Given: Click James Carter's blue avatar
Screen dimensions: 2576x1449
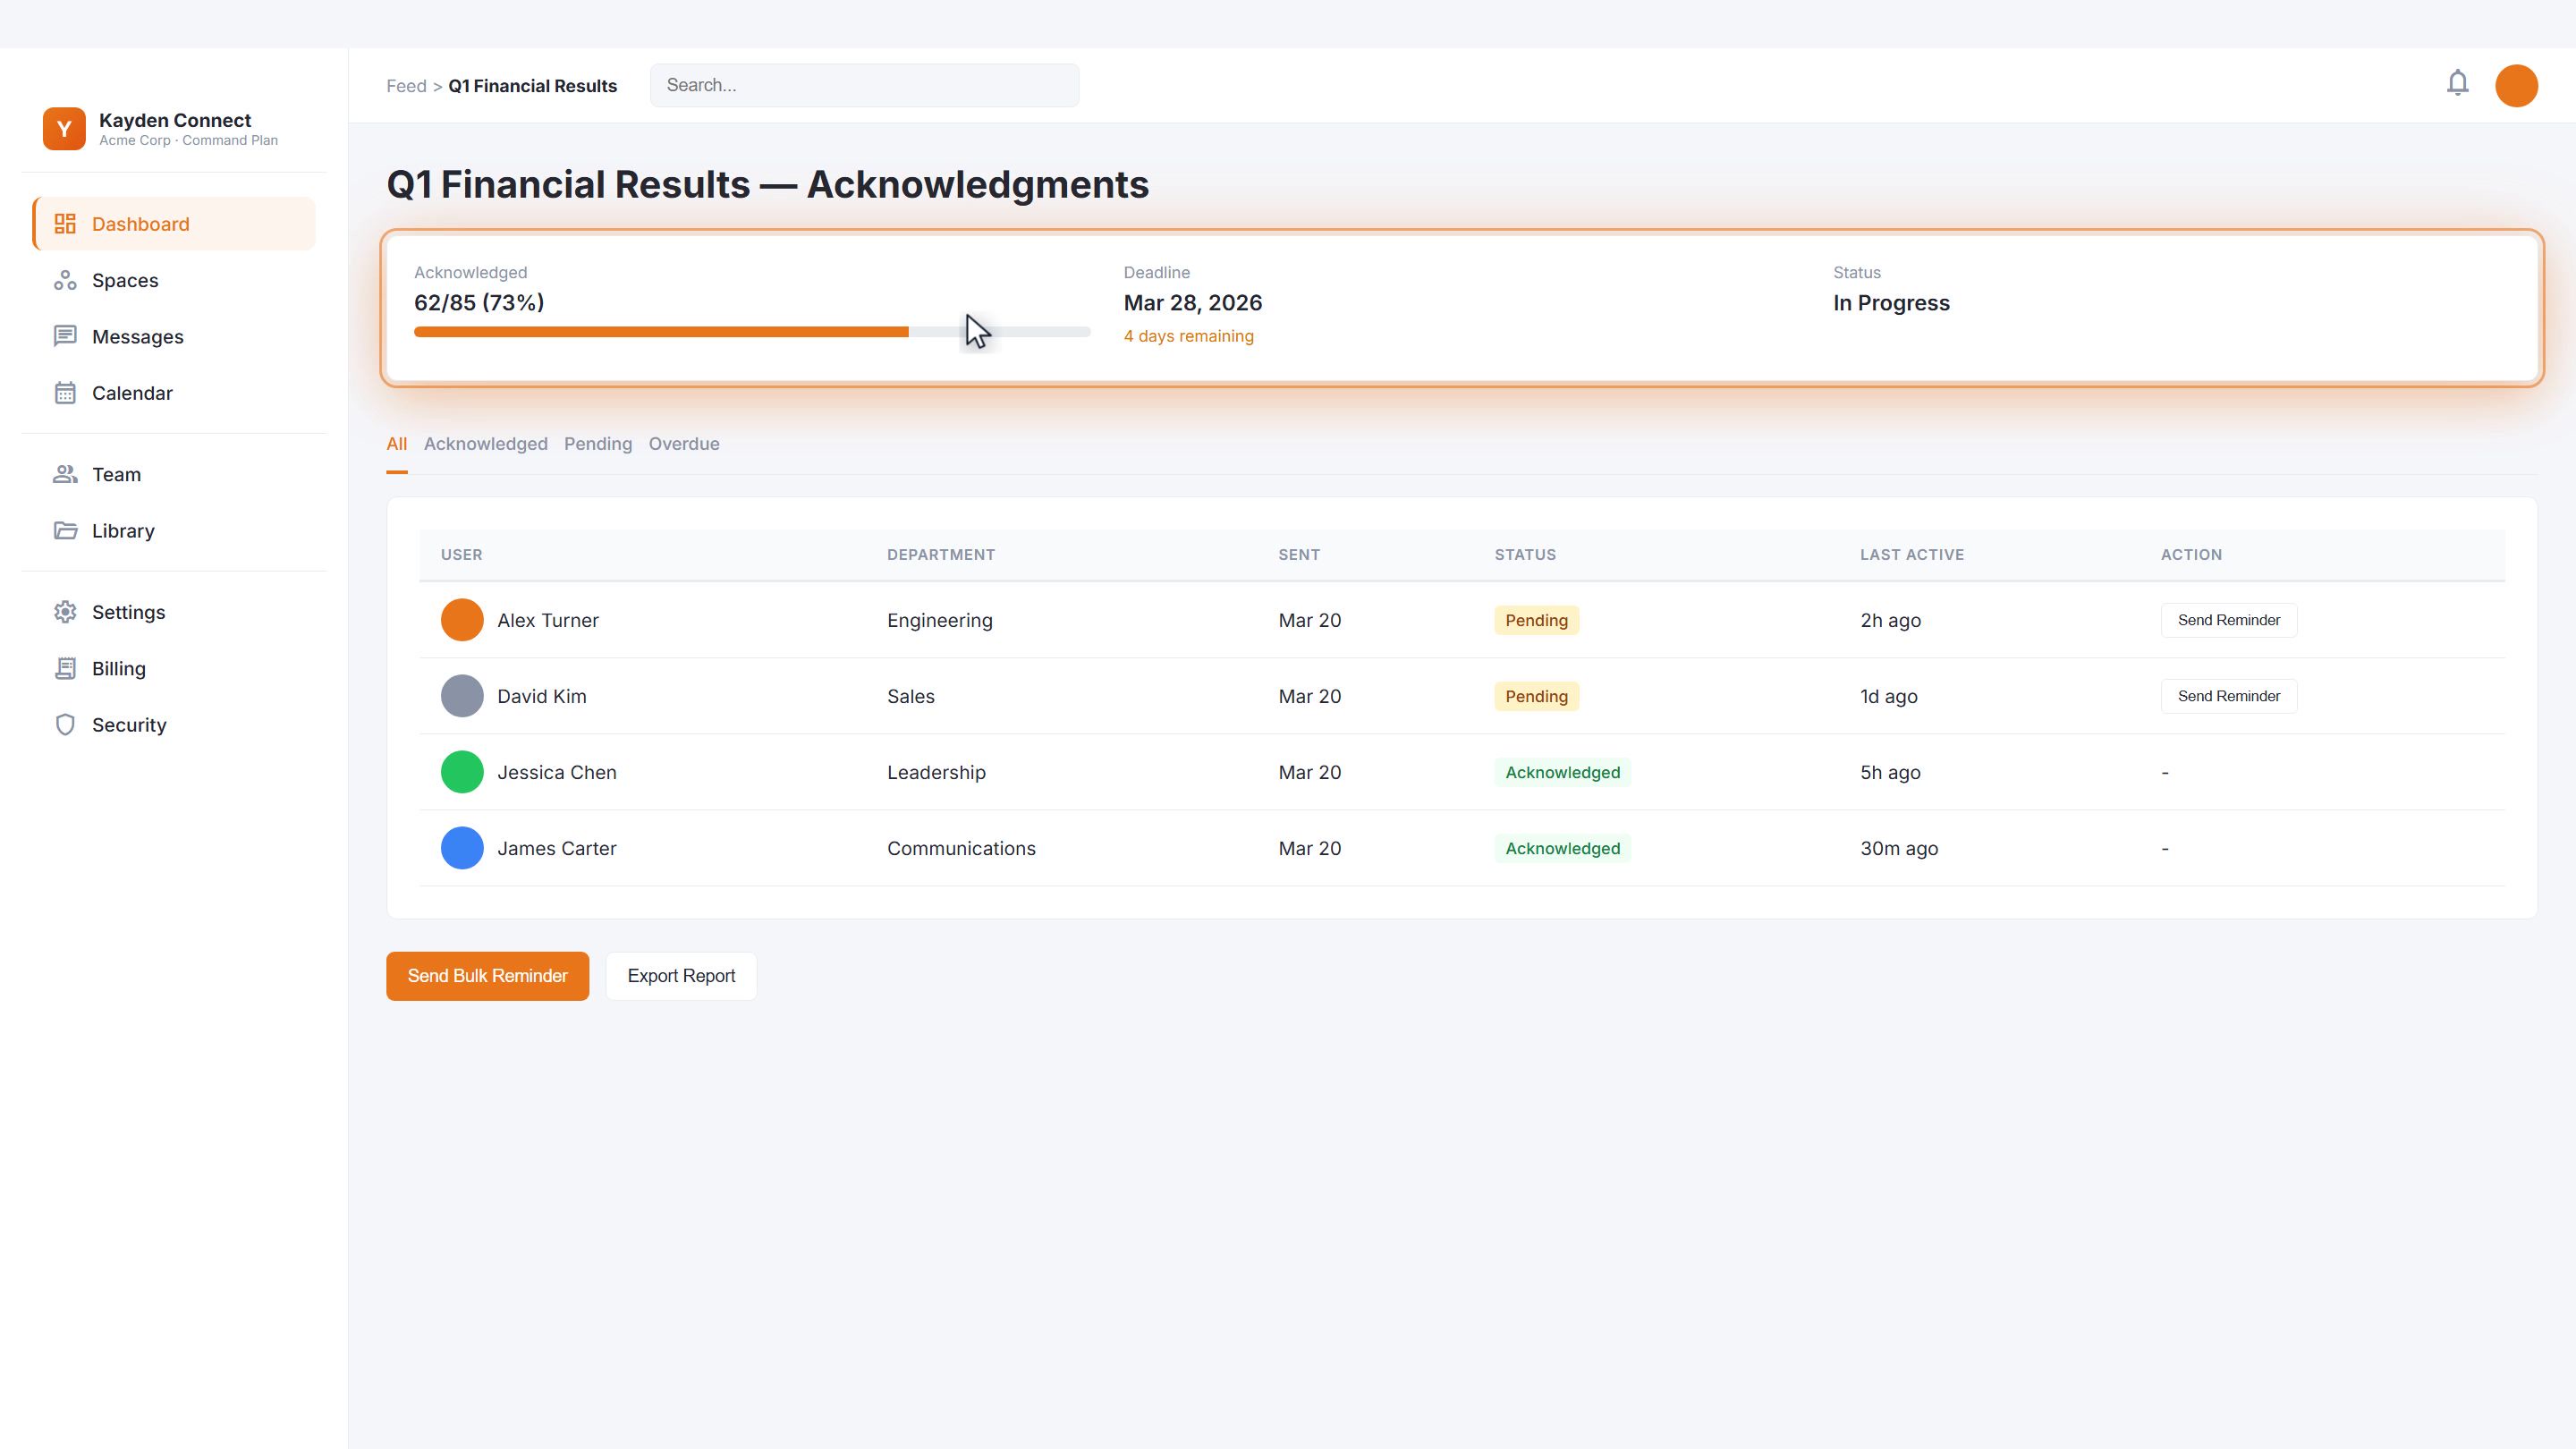Looking at the screenshot, I should [462, 848].
